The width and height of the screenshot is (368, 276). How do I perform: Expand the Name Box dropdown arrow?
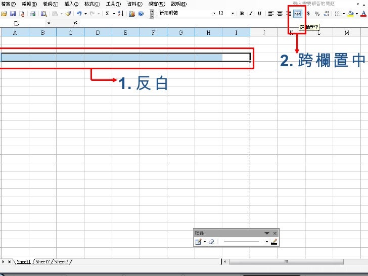(x=49, y=23)
